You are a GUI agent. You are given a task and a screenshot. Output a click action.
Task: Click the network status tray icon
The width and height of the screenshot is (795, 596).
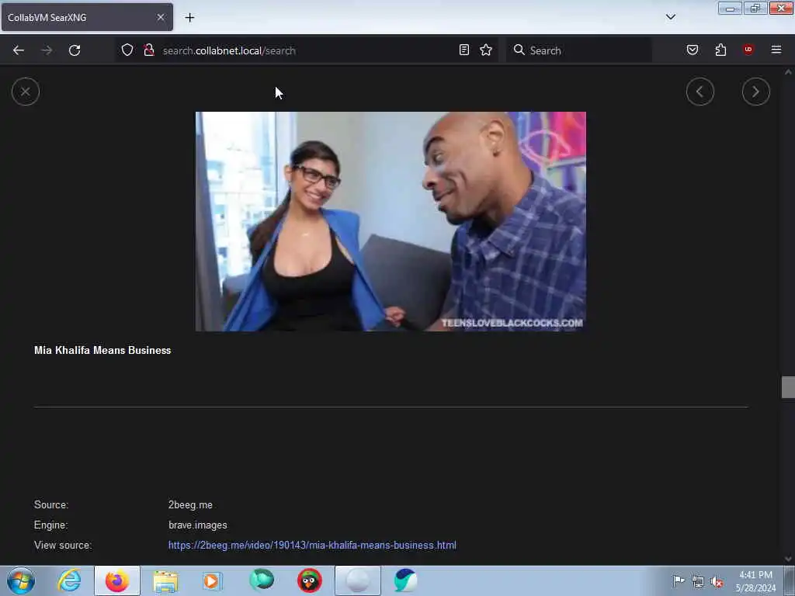(x=698, y=582)
